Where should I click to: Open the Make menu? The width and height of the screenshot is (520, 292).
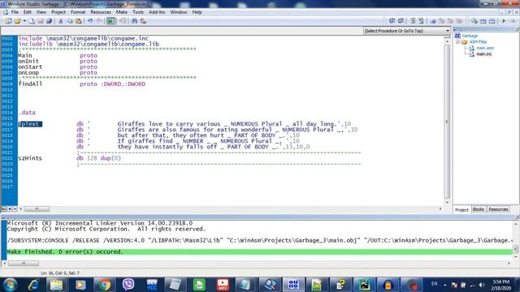point(122,12)
